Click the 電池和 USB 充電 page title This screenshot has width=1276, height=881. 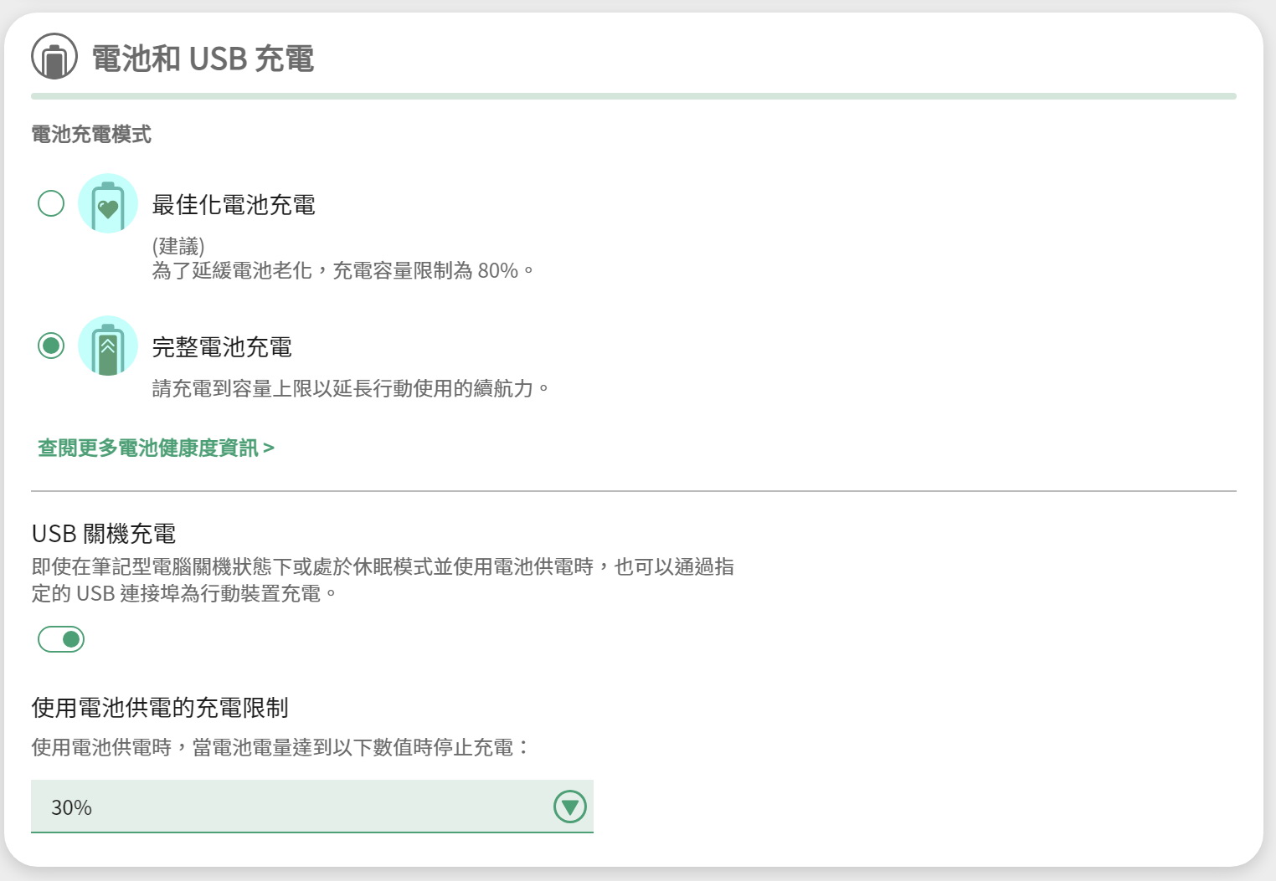203,59
